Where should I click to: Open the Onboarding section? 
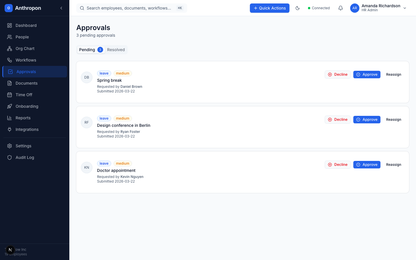click(x=27, y=106)
